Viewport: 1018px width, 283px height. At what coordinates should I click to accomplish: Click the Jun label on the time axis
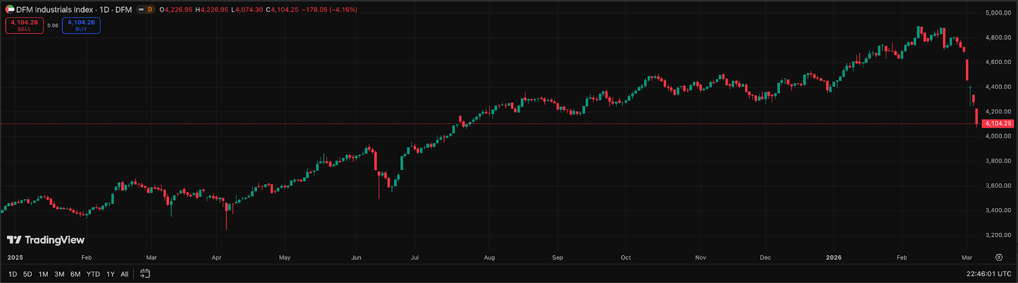[x=356, y=258]
